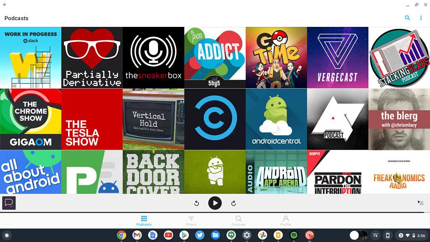The width and height of the screenshot is (430, 242).
Task: Skip back using the rewind arrow
Action: click(196, 203)
